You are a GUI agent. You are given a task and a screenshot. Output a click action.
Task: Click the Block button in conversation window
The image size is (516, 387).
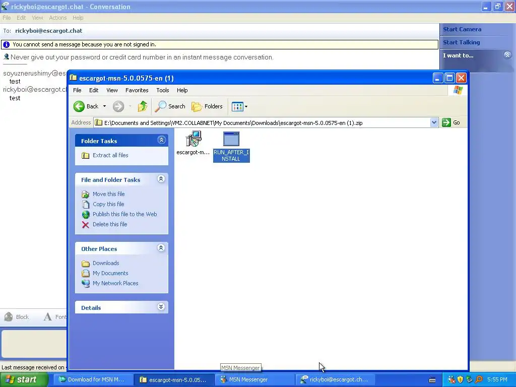pos(17,317)
